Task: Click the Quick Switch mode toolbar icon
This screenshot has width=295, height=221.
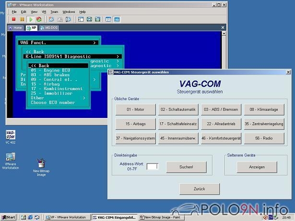Action: click(97, 19)
